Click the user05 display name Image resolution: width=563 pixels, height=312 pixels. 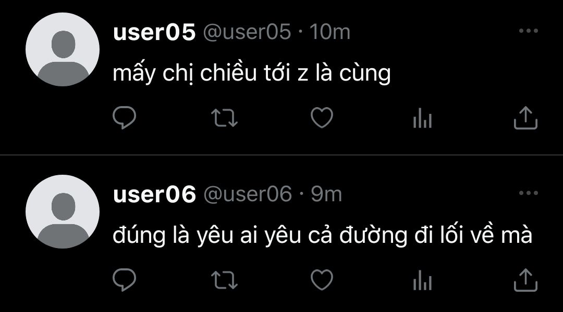click(x=154, y=32)
